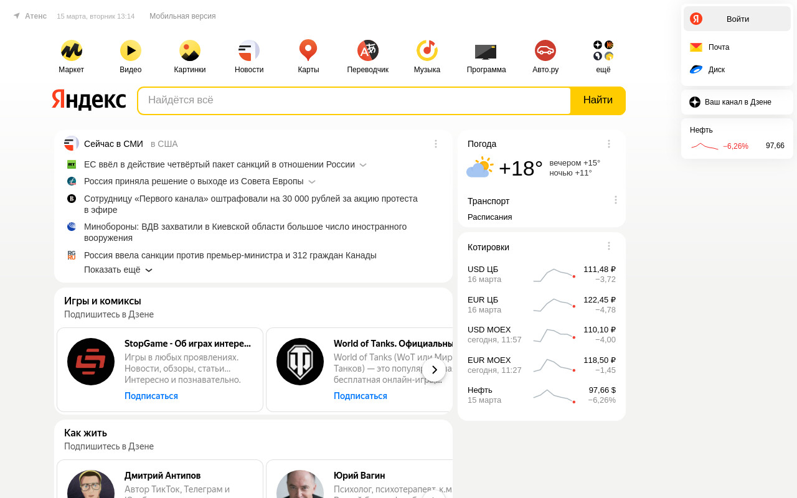The width and height of the screenshot is (797, 498).
Task: Click the weather cloud-sun icon
Action: [x=480, y=167]
